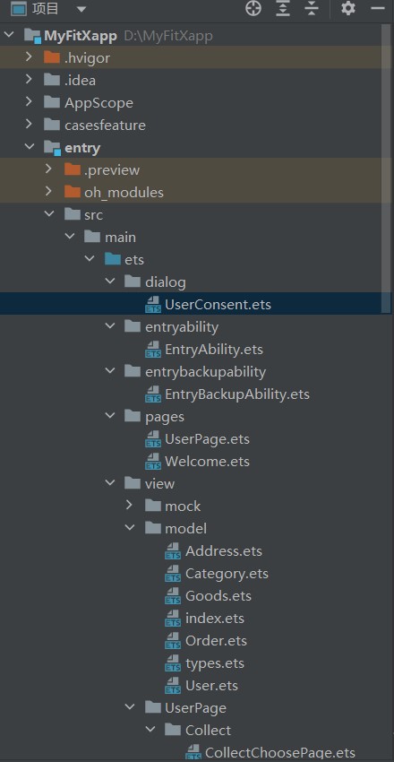The image size is (394, 762).
Task: Hide the project panel with minus icon
Action: [377, 9]
